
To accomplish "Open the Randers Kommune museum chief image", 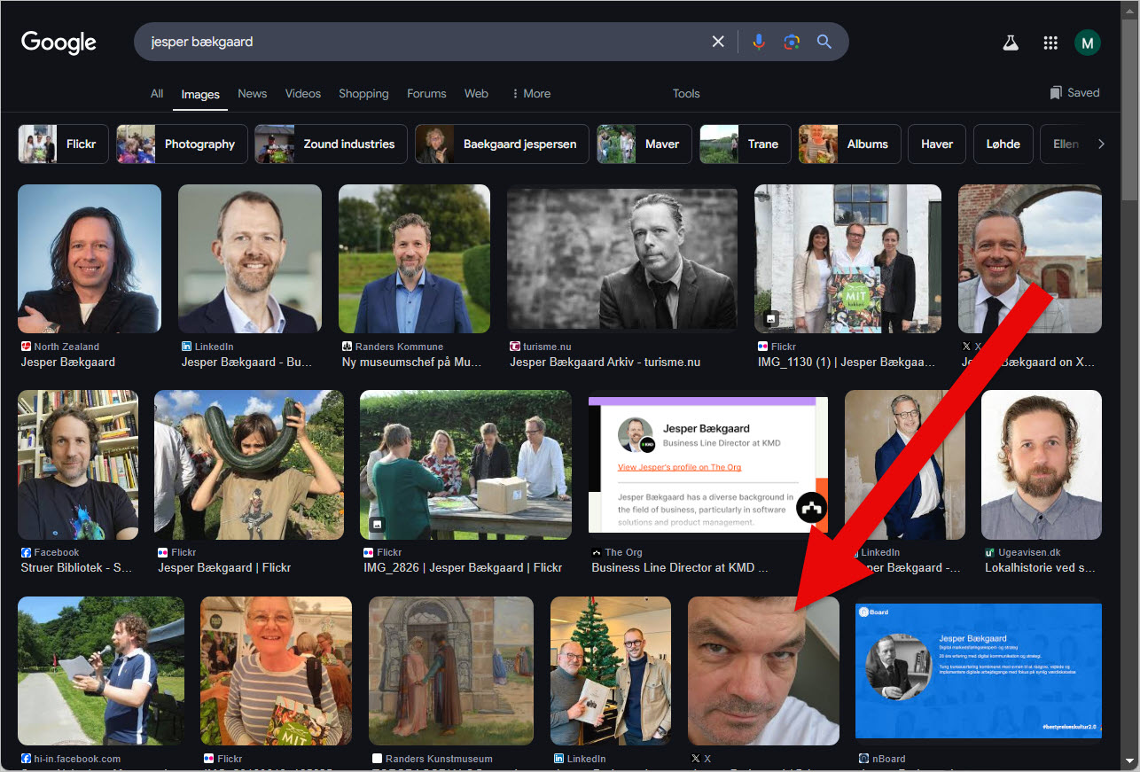I will pos(414,259).
